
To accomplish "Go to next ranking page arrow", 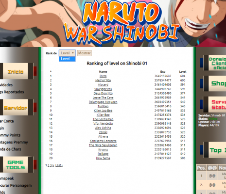I will [x=53, y=165].
